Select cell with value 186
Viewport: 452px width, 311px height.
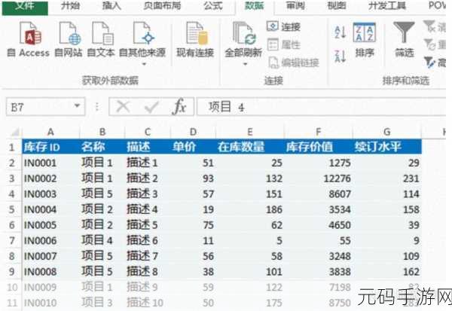tap(250, 209)
